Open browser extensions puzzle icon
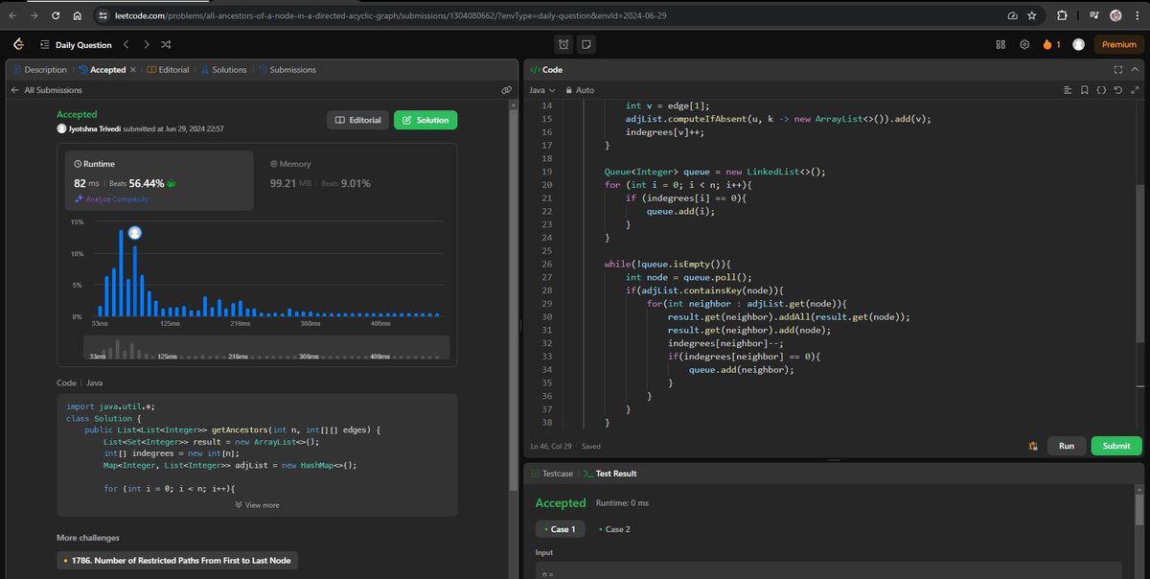The width and height of the screenshot is (1150, 579). (x=1062, y=15)
